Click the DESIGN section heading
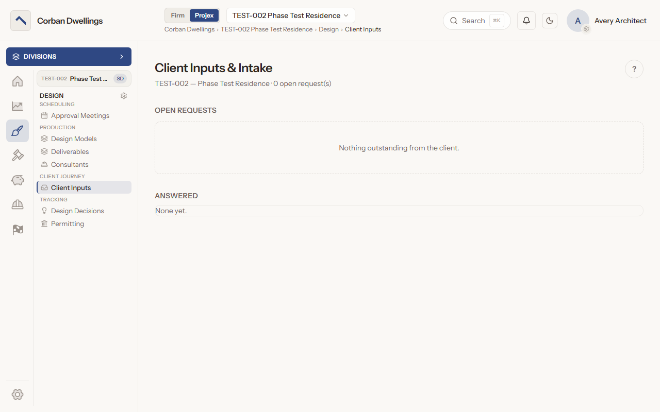The height and width of the screenshot is (412, 660). click(x=52, y=96)
